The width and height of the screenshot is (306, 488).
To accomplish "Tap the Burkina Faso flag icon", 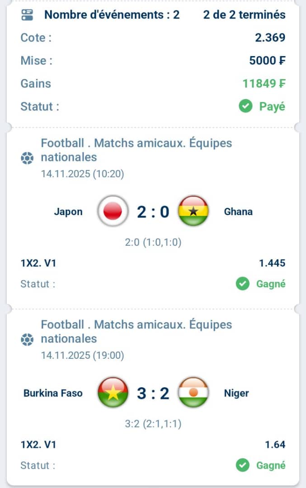I will click(113, 393).
